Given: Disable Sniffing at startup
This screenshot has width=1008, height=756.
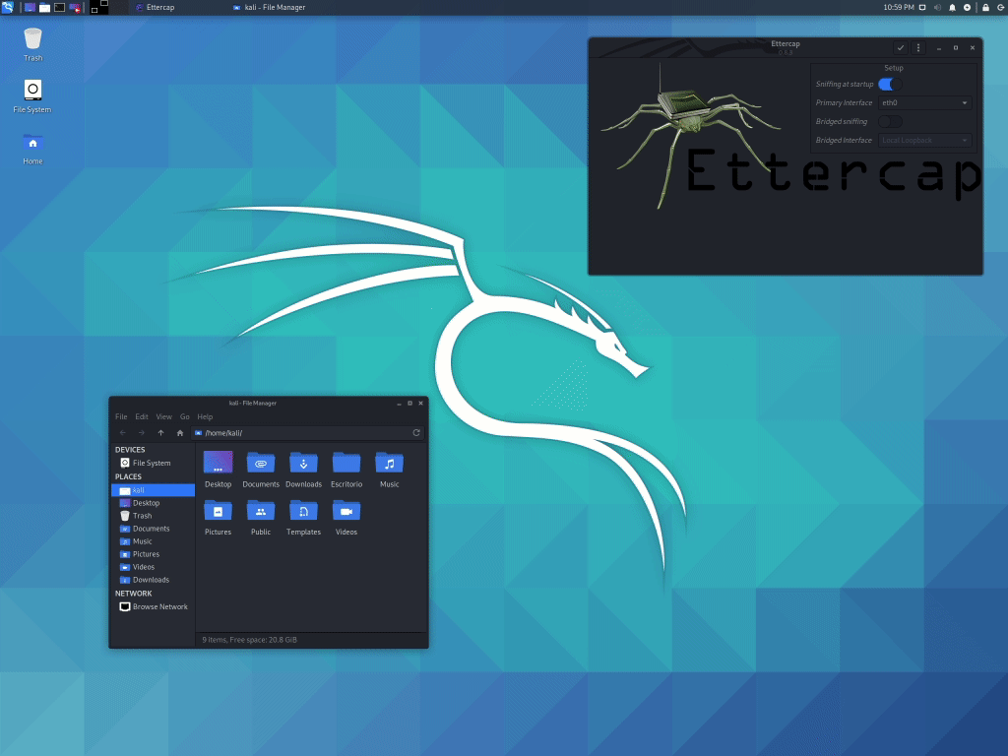Looking at the screenshot, I should 891,84.
